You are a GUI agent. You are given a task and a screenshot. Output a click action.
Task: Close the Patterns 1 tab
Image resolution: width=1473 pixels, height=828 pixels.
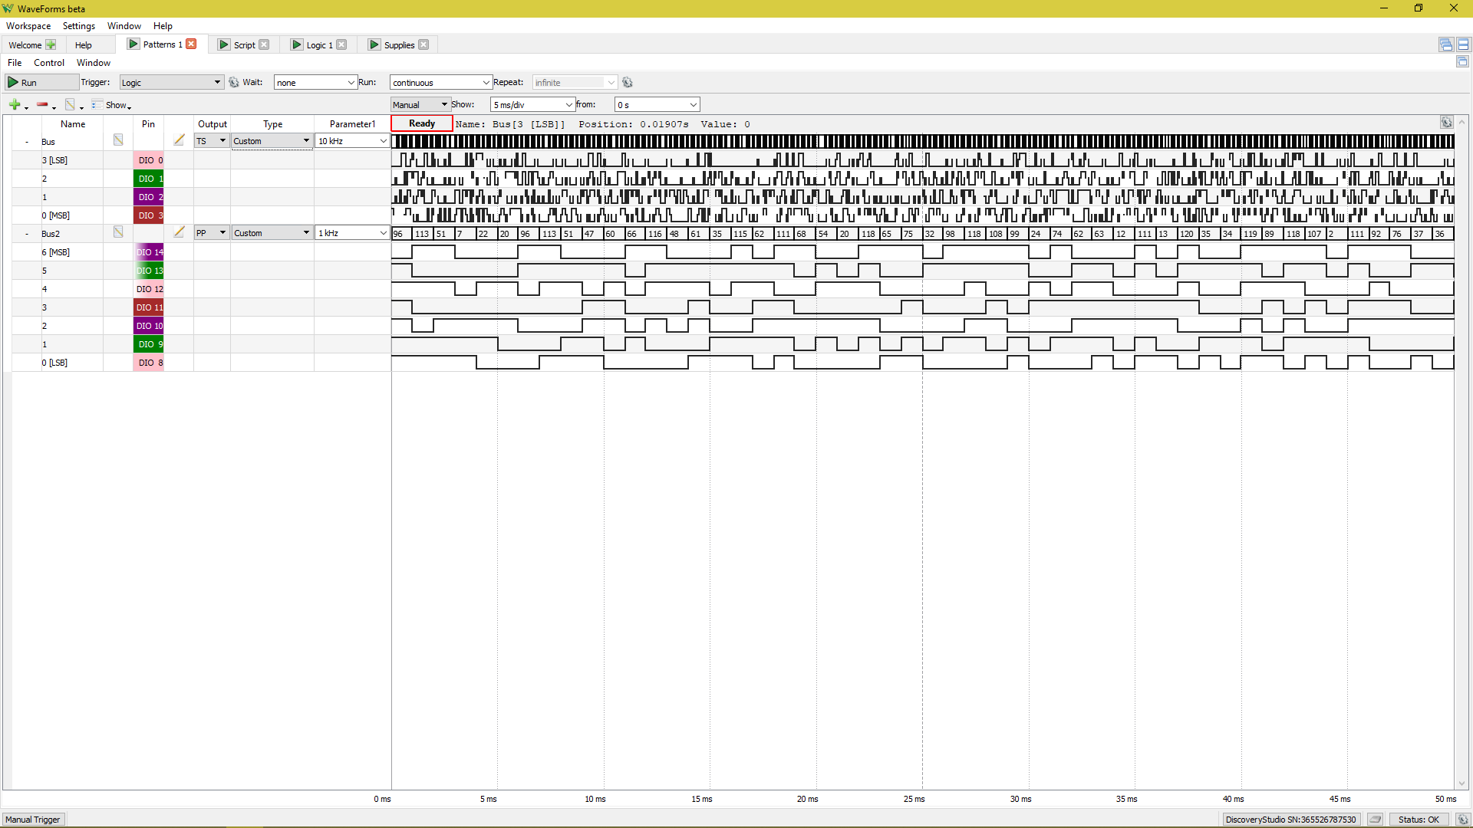click(x=192, y=44)
